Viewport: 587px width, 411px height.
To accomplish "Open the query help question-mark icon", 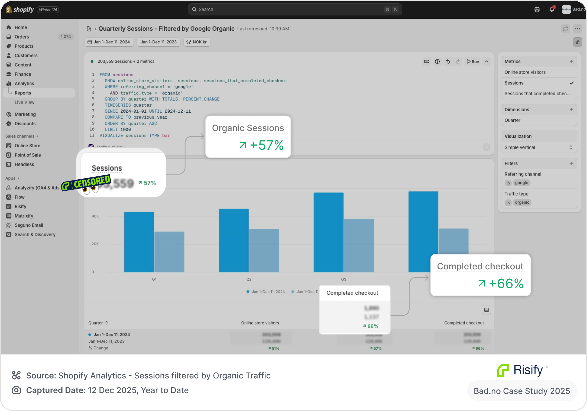I will [437, 62].
